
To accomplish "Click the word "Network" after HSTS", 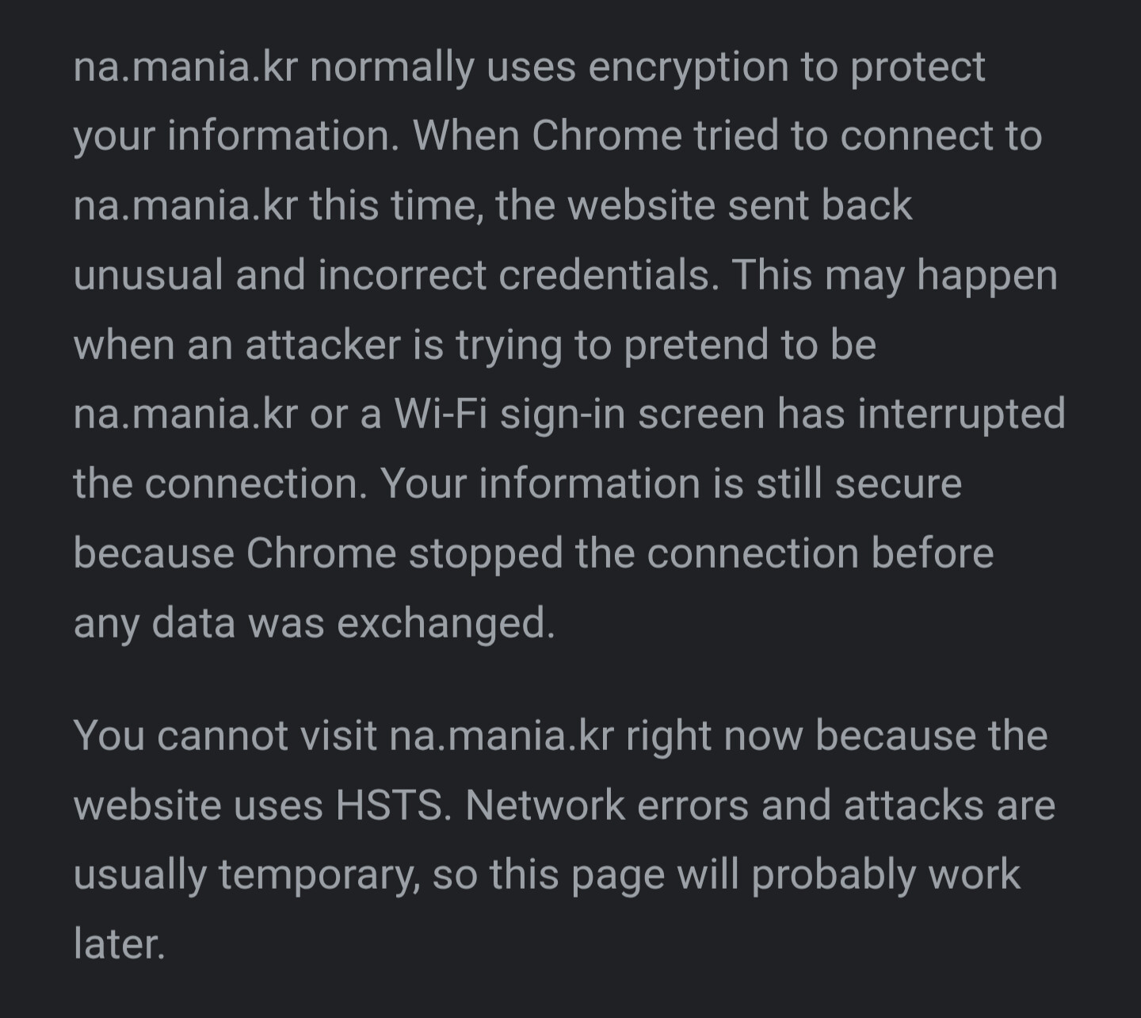I will click(545, 806).
